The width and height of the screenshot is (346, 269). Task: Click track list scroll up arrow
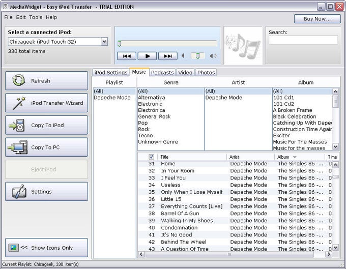coord(335,164)
